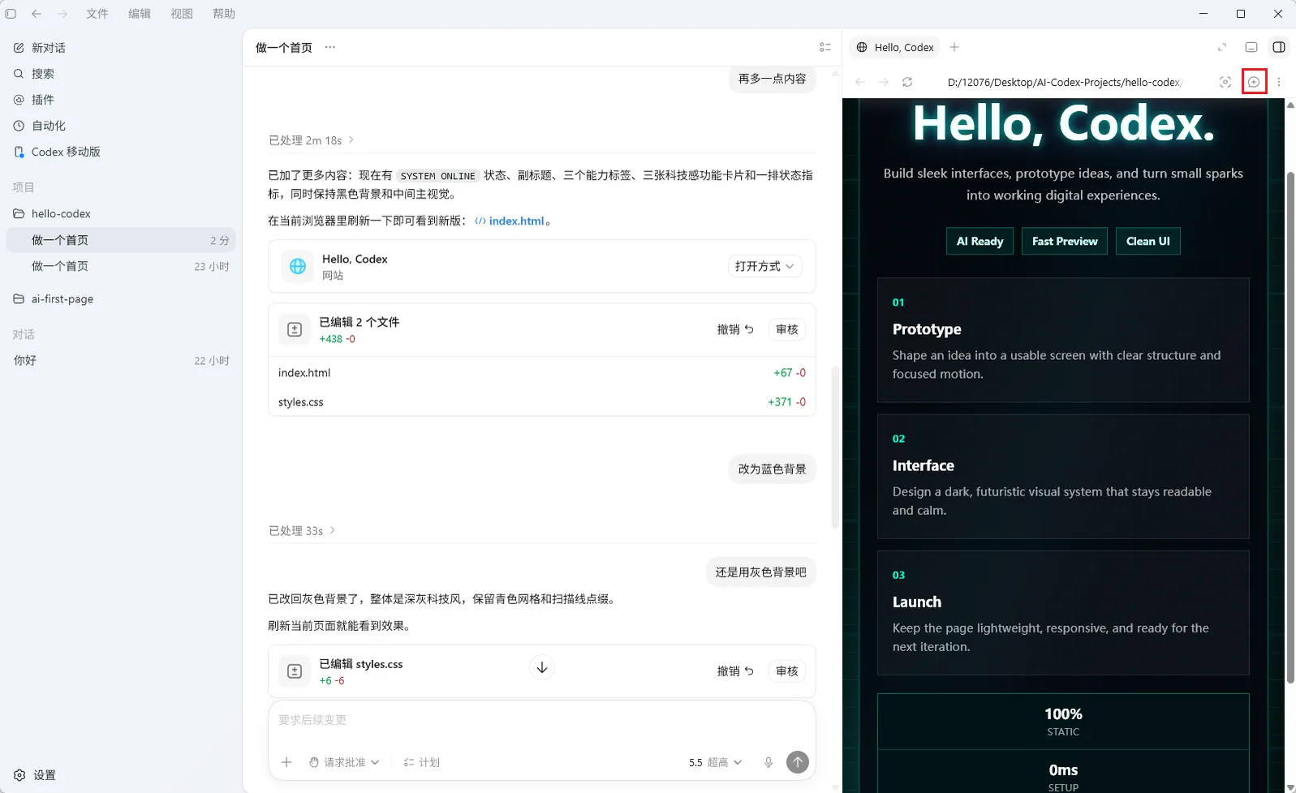Open a new browser tab with plus
Image resolution: width=1296 pixels, height=793 pixels.
[954, 47]
